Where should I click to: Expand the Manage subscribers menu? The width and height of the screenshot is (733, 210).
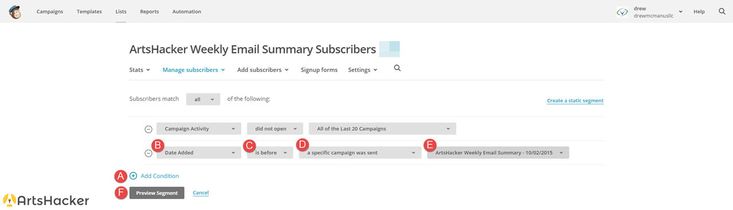point(194,70)
